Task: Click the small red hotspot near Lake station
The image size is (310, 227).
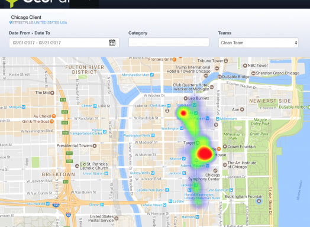Action: pyautogui.click(x=183, y=113)
